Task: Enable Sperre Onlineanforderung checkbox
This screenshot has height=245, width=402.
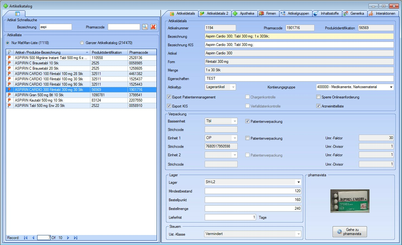Action: point(318,97)
